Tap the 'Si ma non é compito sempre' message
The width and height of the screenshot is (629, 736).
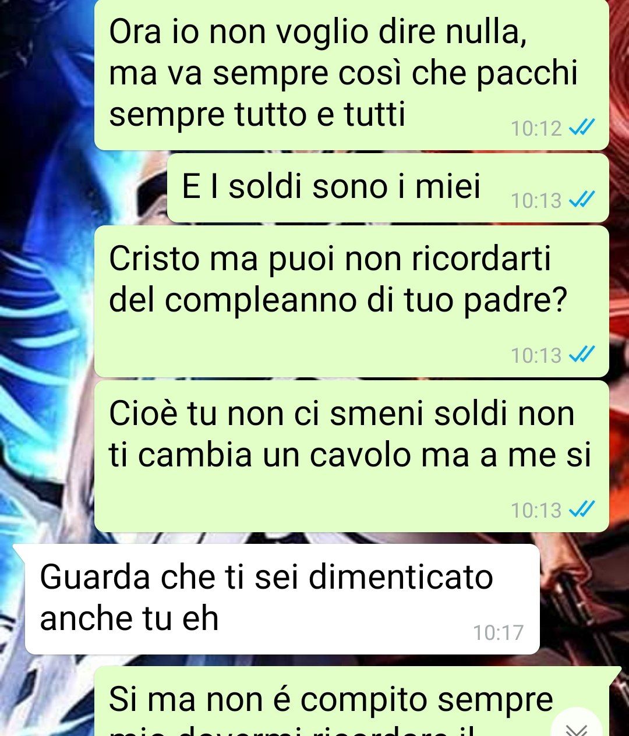351,702
